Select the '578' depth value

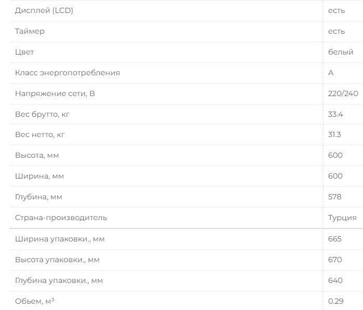[335, 197]
